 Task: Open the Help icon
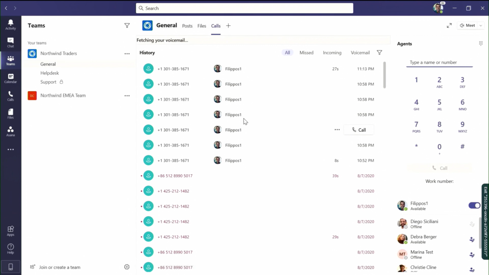(11, 249)
